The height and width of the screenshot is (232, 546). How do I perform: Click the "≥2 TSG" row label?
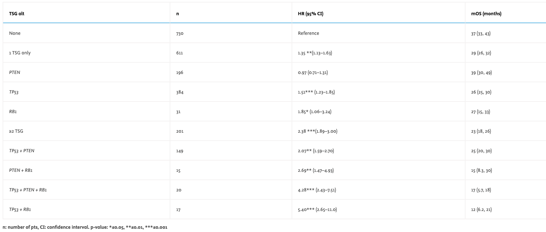(16, 131)
